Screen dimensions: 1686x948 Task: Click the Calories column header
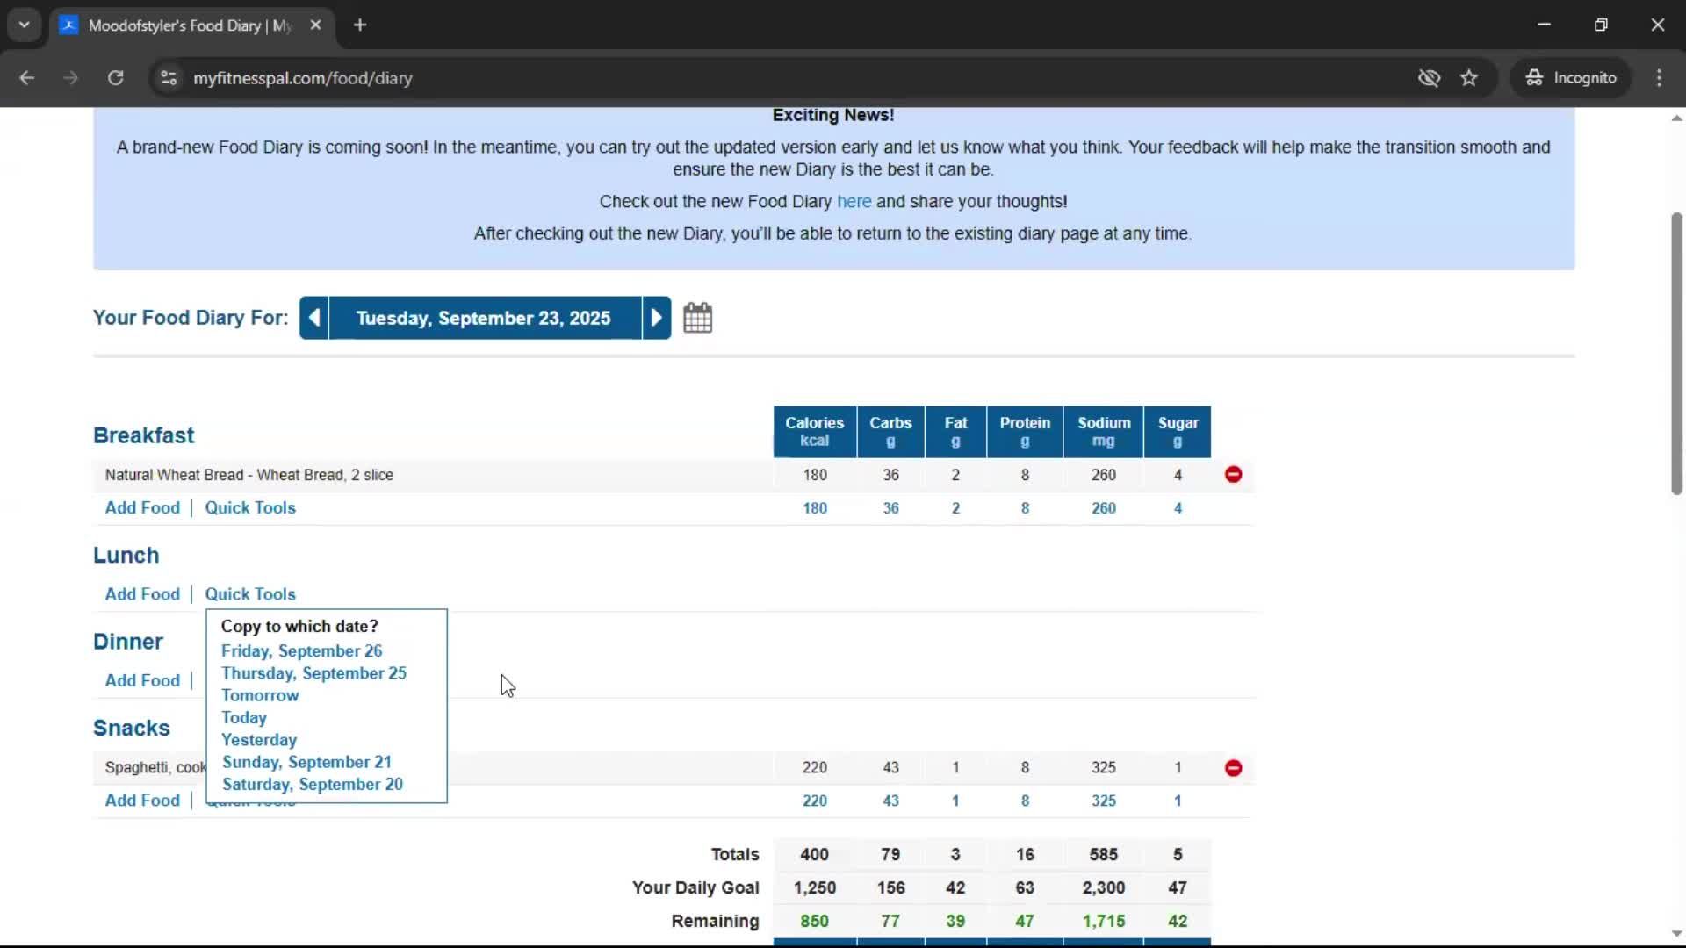pyautogui.click(x=814, y=432)
